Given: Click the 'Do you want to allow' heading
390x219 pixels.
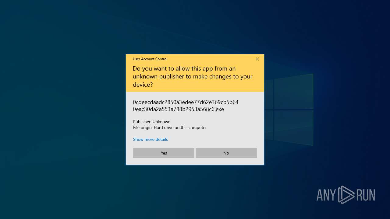Looking at the screenshot, I should tap(193, 76).
